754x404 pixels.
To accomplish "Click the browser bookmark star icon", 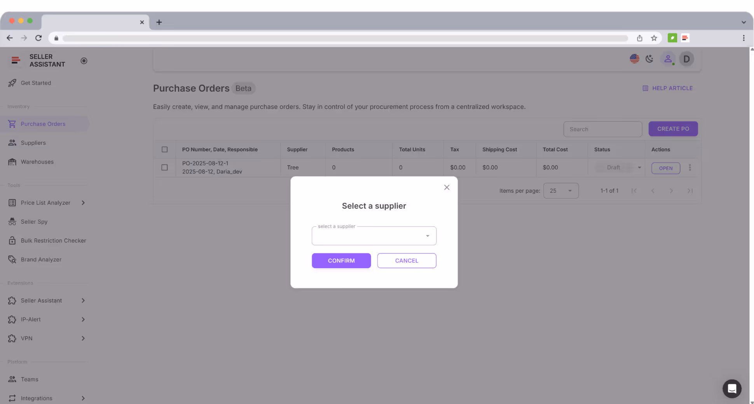I will (654, 38).
